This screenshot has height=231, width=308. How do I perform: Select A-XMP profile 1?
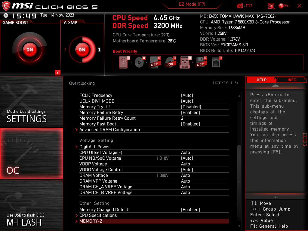click(x=99, y=50)
